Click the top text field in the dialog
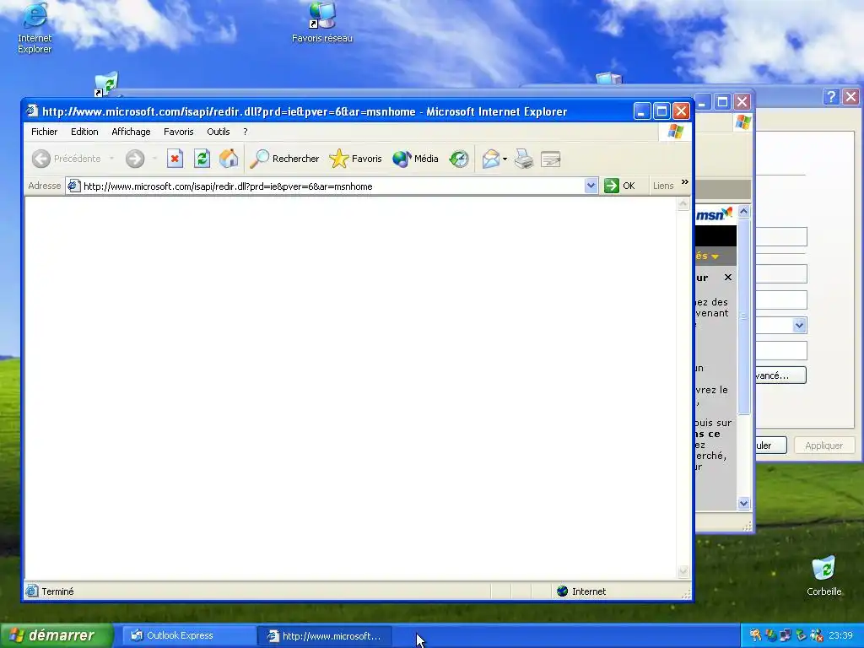 pyautogui.click(x=780, y=237)
